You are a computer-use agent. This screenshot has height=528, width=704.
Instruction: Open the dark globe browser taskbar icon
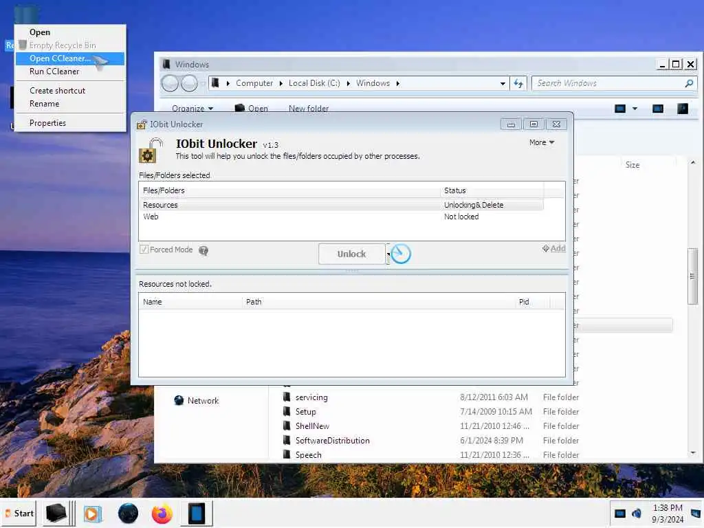click(x=128, y=514)
